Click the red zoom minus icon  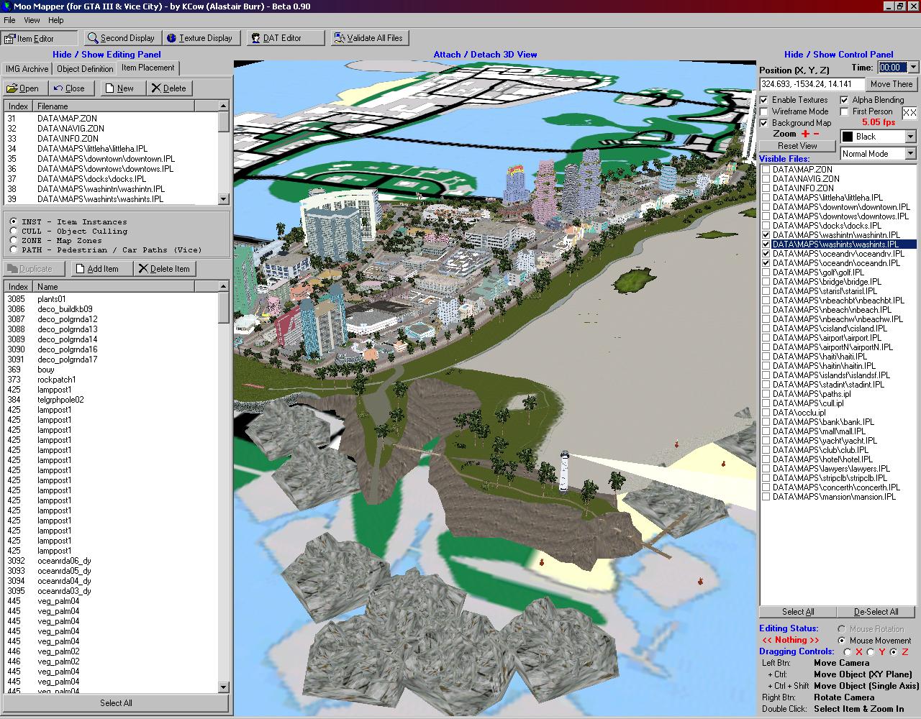pos(816,134)
